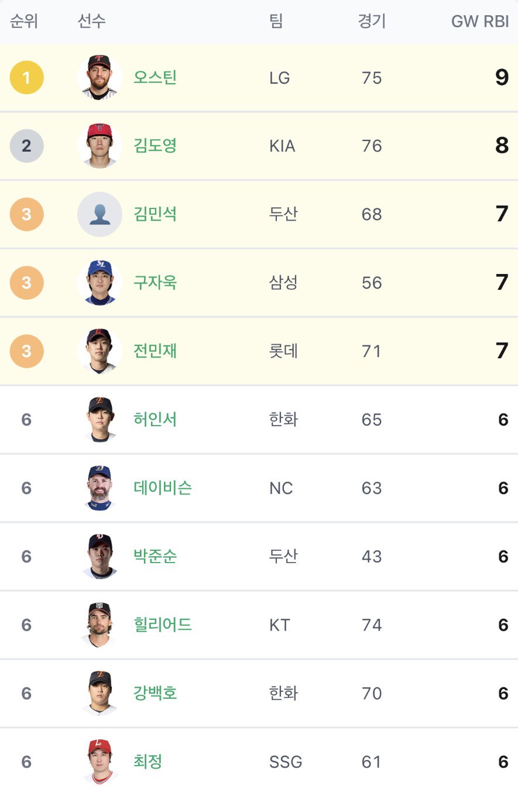The image size is (518, 795).
Task: Open the 허인서 name link
Action: click(x=155, y=420)
